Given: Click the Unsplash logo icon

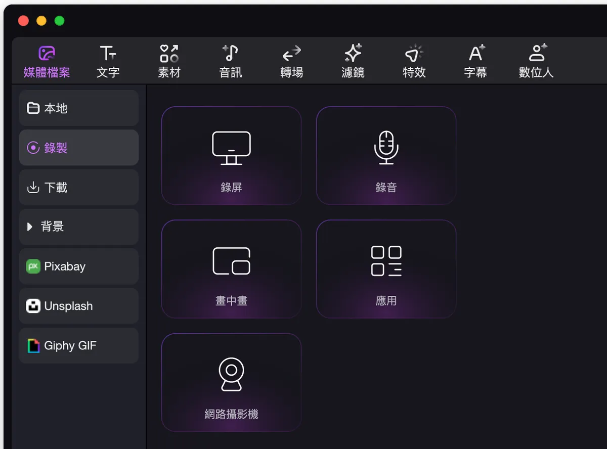Looking at the screenshot, I should pyautogui.click(x=33, y=306).
